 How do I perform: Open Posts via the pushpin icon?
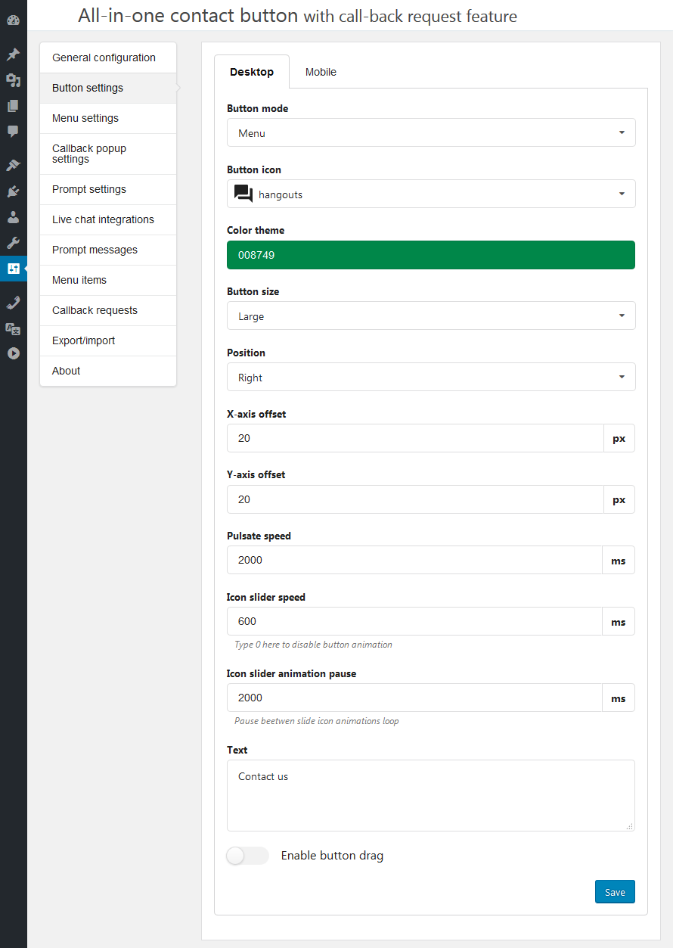coord(13,54)
